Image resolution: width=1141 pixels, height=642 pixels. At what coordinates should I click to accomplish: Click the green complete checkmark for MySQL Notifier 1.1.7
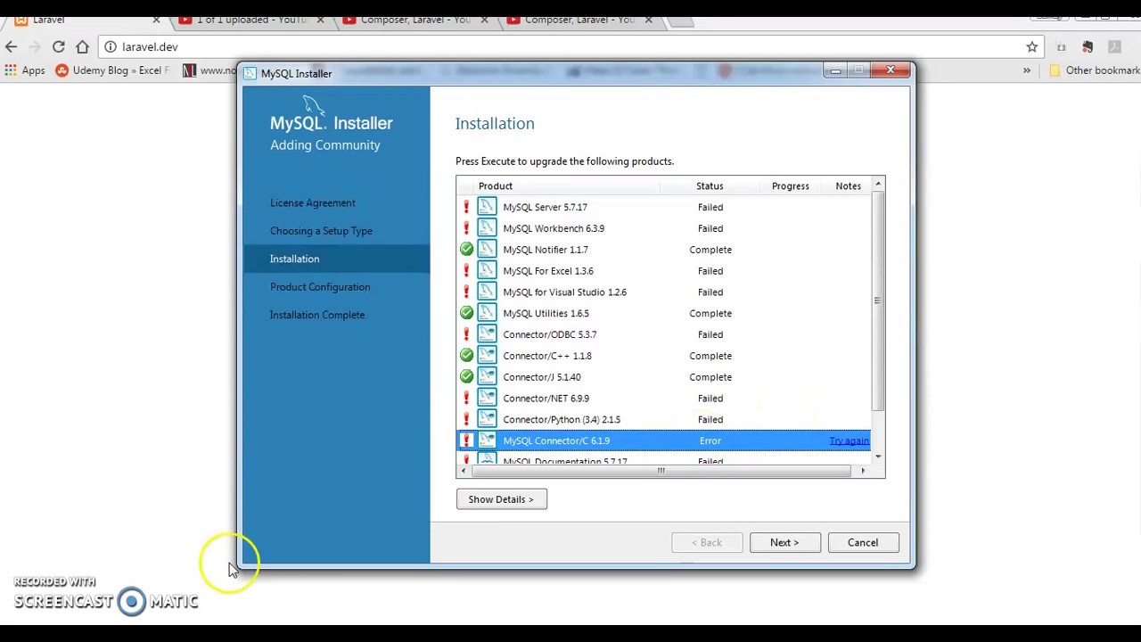(466, 250)
